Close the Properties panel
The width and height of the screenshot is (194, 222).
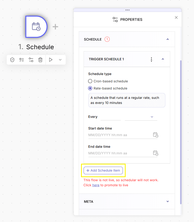[176, 17]
